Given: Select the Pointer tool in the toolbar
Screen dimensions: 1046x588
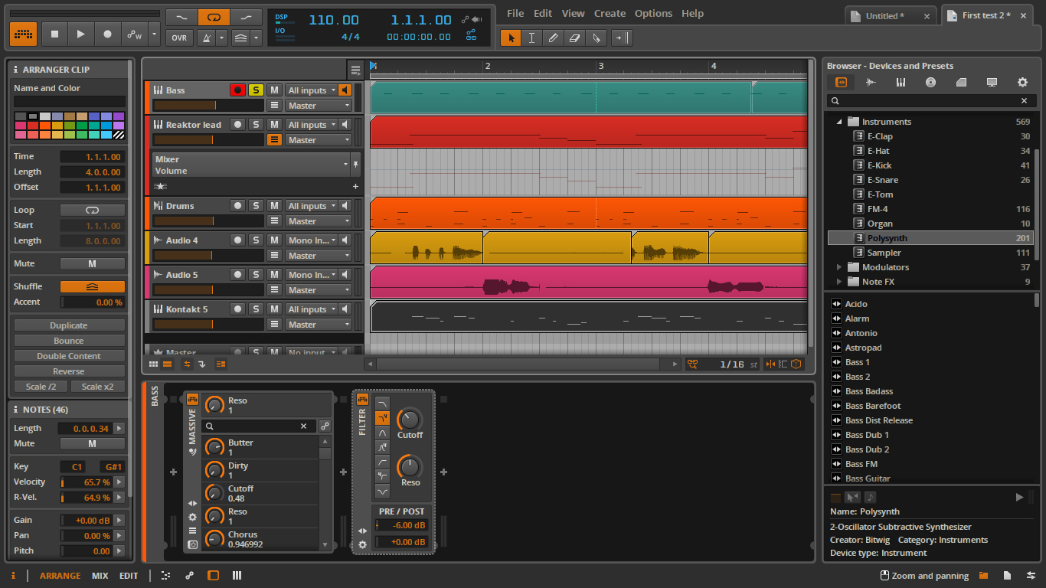Looking at the screenshot, I should click(511, 38).
